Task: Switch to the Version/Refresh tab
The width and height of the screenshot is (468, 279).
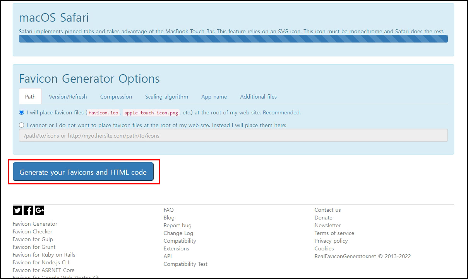Action: coord(68,97)
